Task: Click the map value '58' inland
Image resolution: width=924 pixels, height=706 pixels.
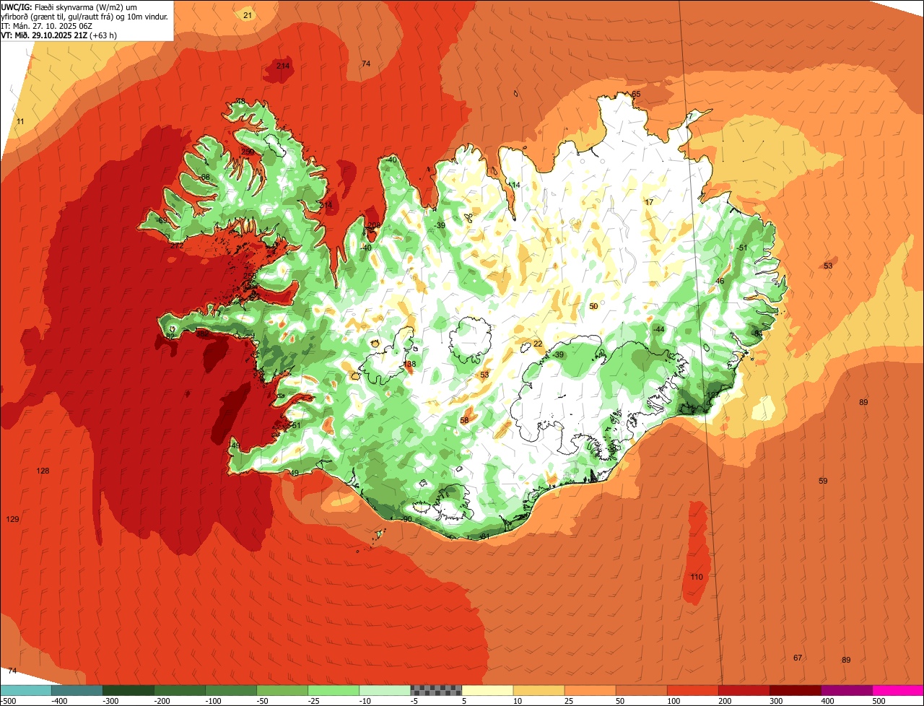Action: 464,420
